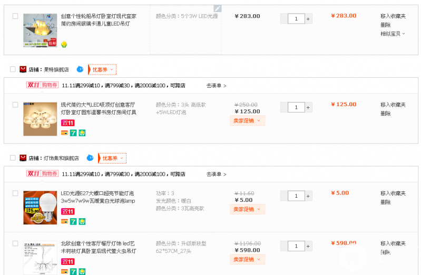Click the Tmall logo beside 果特旗舰店
421x275 pixels.
click(x=23, y=69)
